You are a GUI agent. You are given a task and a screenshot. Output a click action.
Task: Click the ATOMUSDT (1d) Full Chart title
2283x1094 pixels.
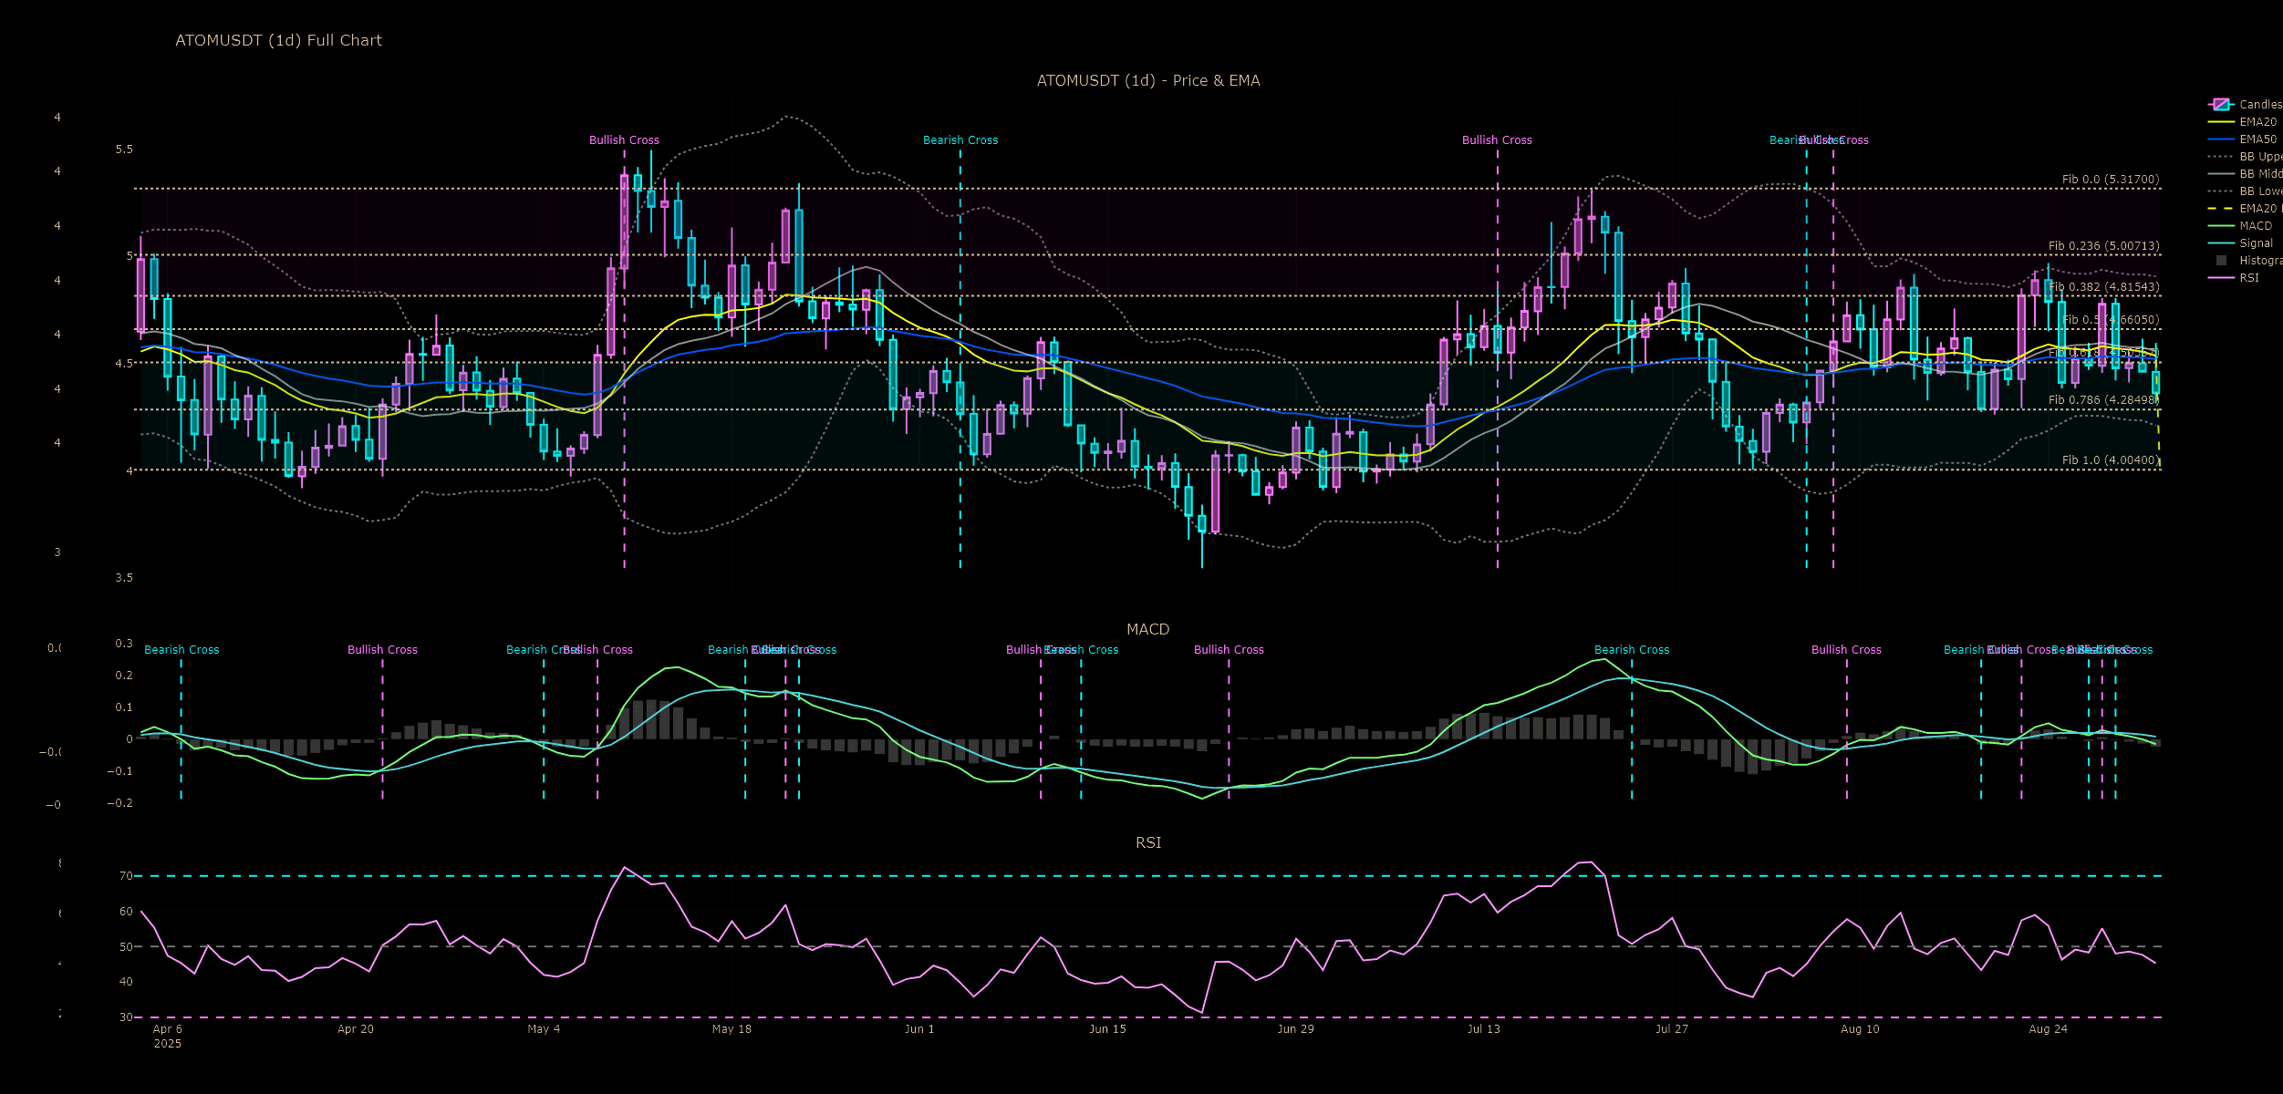(278, 40)
